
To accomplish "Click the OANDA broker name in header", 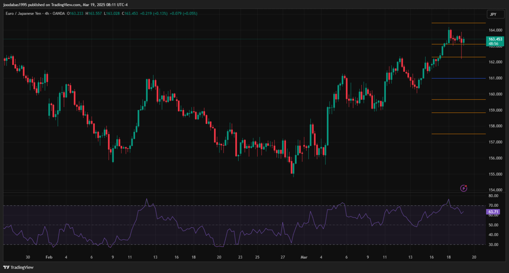I will [59, 14].
